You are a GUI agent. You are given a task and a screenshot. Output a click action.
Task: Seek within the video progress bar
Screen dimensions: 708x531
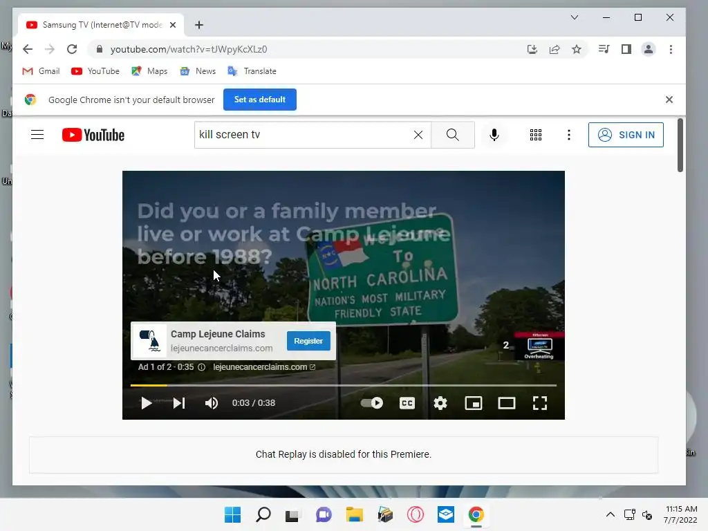click(x=343, y=385)
